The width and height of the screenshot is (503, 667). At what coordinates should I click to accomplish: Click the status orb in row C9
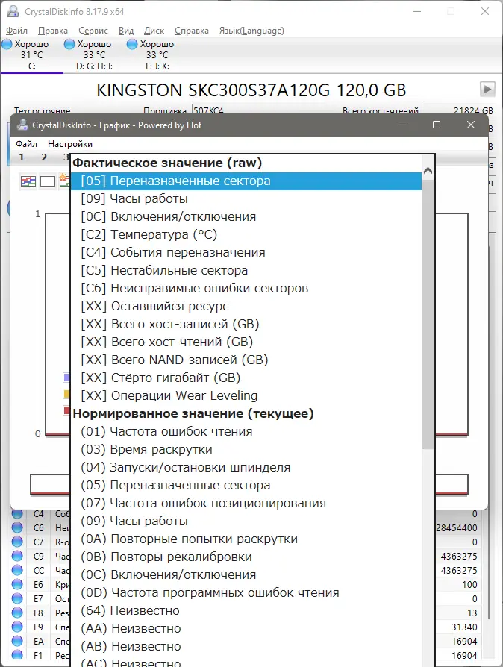17,556
